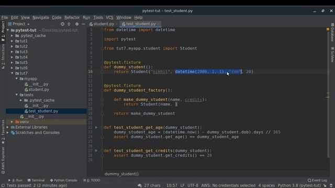The width and height of the screenshot is (335, 188).
Task: Collapse the tut7 folder
Action: click(12, 73)
